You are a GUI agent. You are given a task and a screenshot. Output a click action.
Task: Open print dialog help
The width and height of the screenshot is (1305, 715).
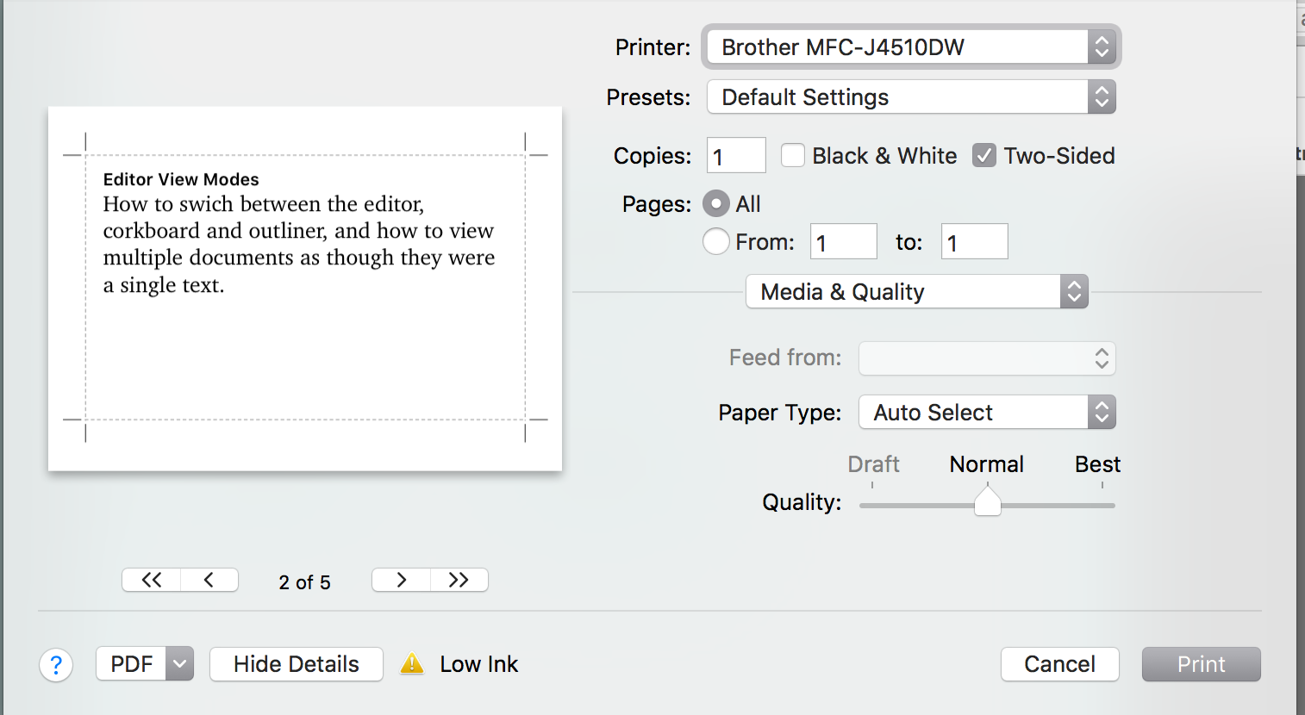click(56, 664)
